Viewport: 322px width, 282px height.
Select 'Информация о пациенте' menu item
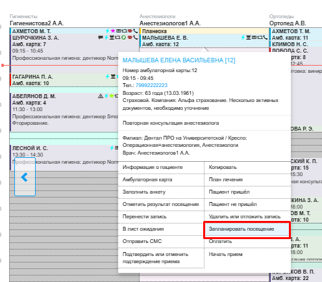point(161,167)
